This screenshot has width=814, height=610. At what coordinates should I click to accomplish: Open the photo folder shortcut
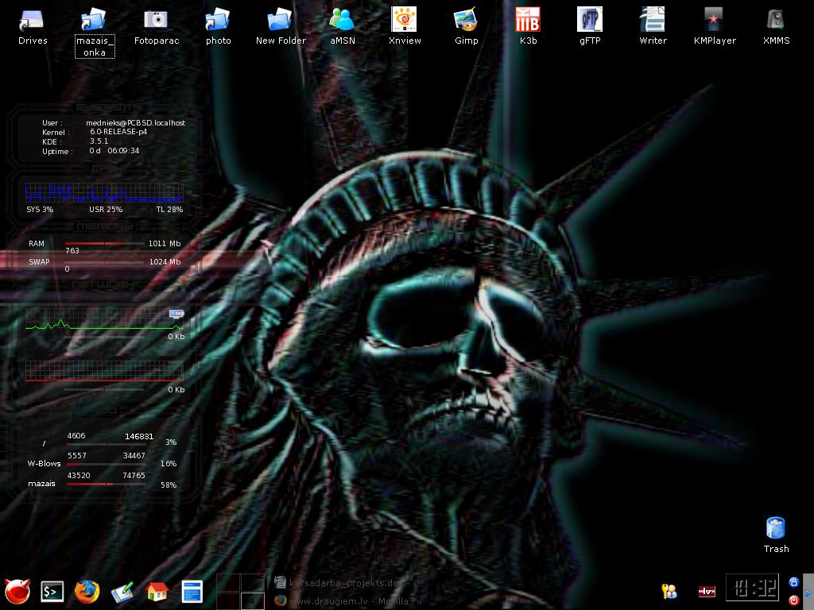218,27
